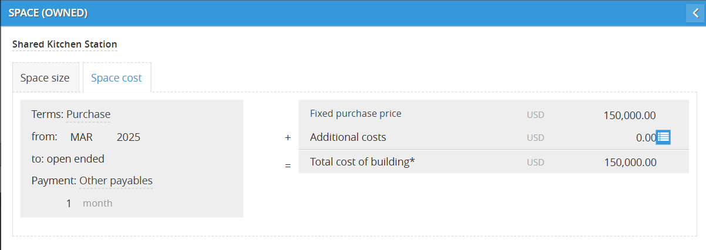Change the Terms value Purchase
The height and width of the screenshot is (250, 706).
pos(88,114)
